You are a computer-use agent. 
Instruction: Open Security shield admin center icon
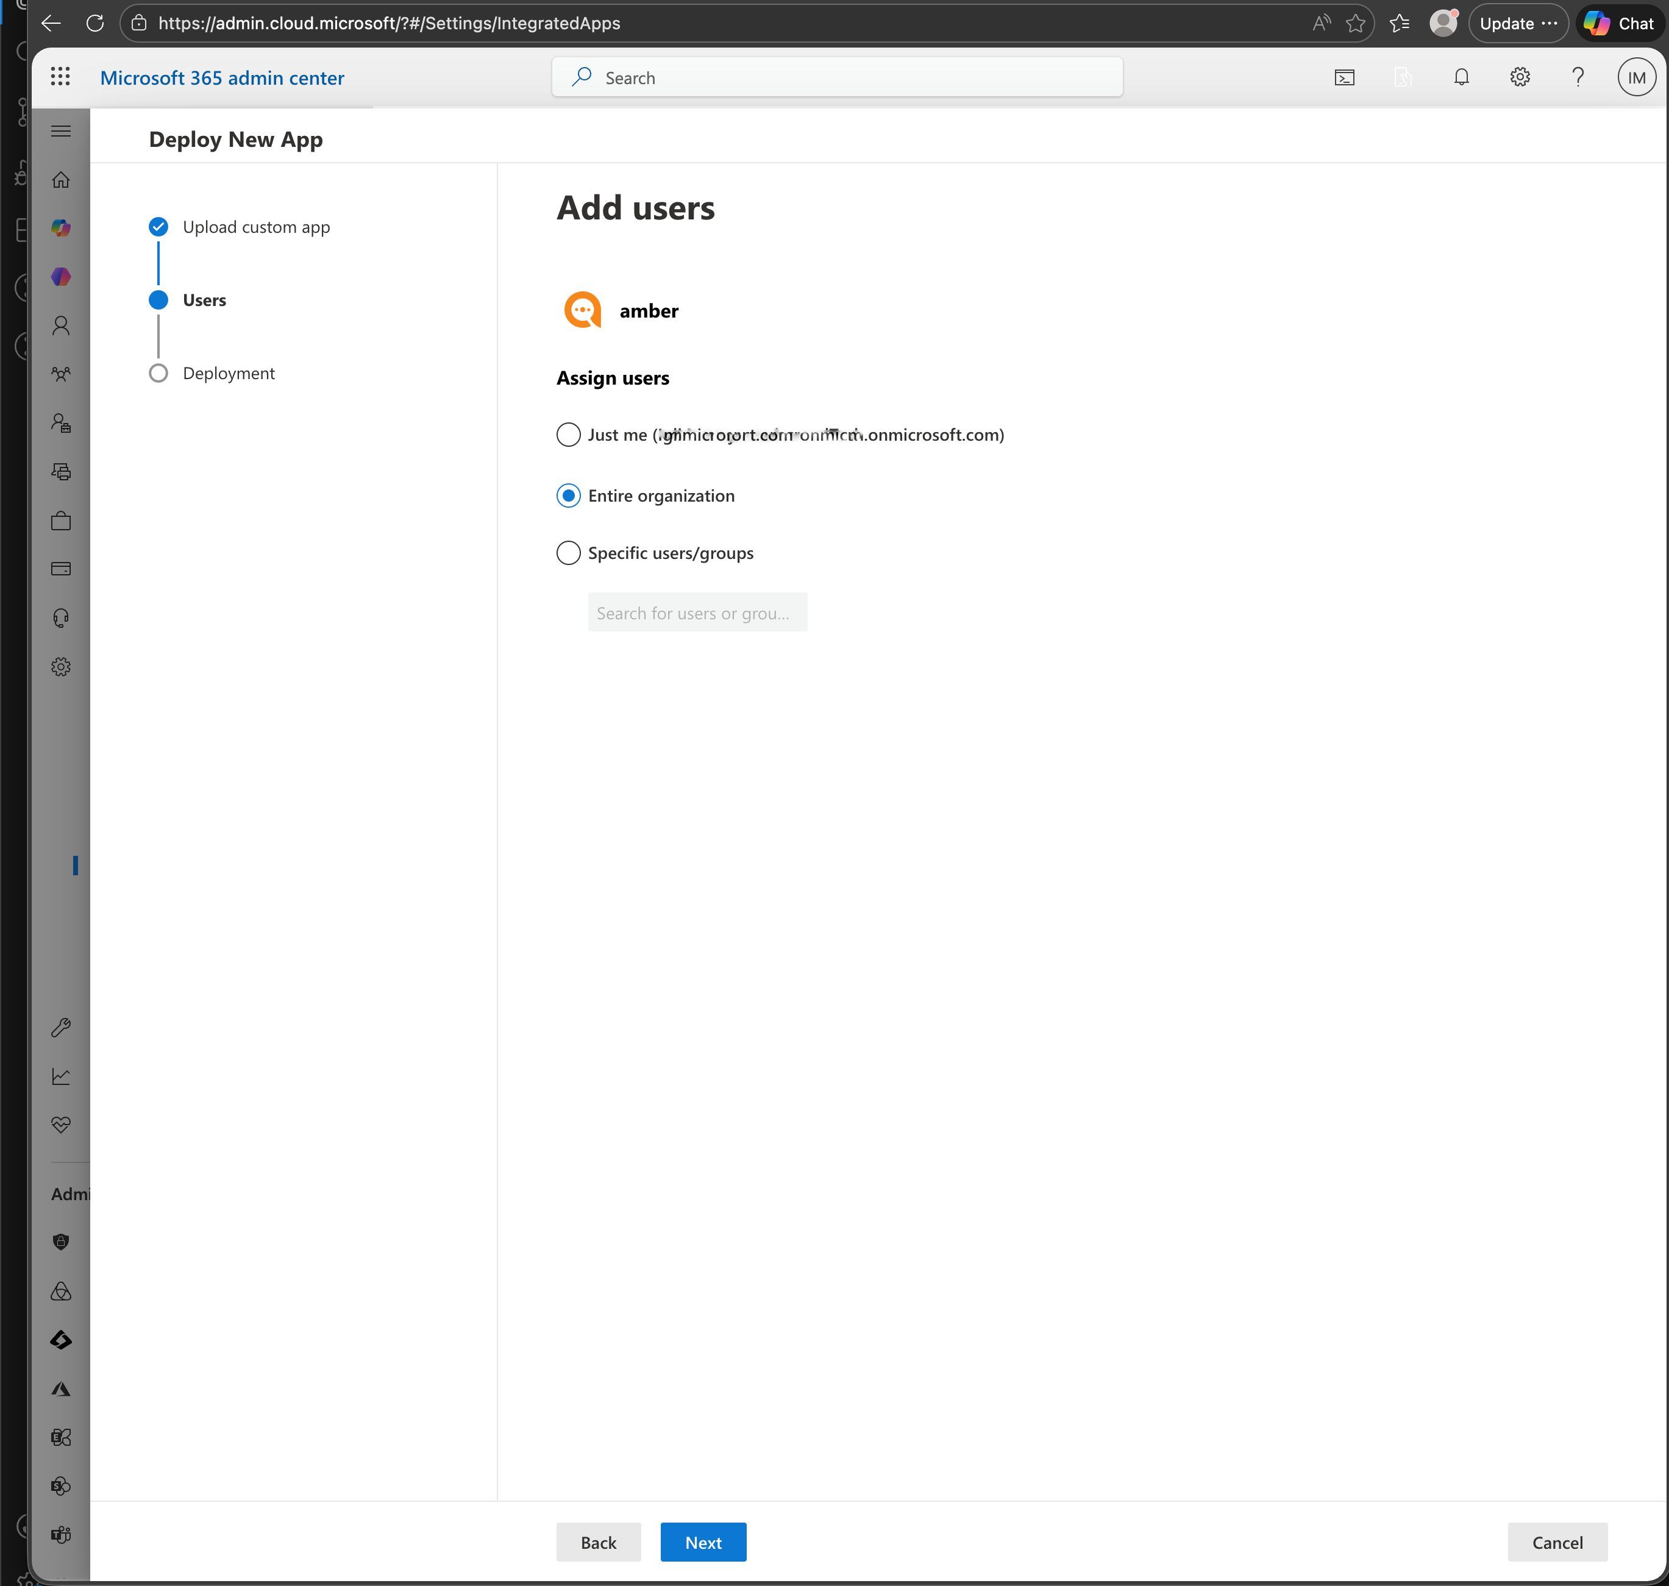pyautogui.click(x=61, y=1242)
